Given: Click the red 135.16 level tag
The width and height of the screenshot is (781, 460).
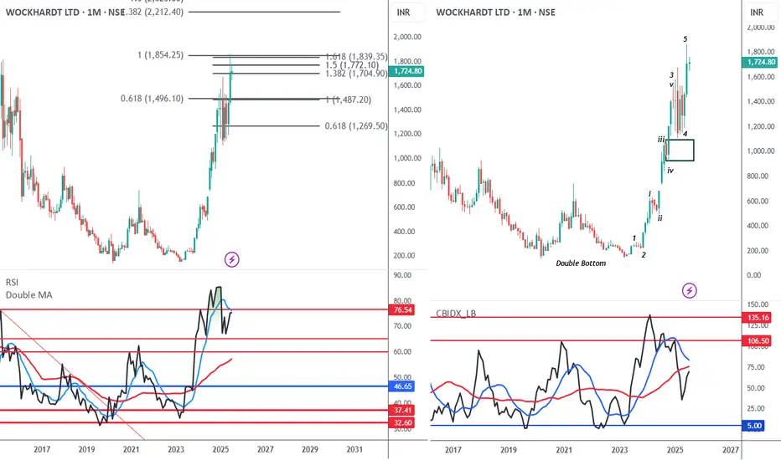Looking at the screenshot, I should tap(758, 317).
